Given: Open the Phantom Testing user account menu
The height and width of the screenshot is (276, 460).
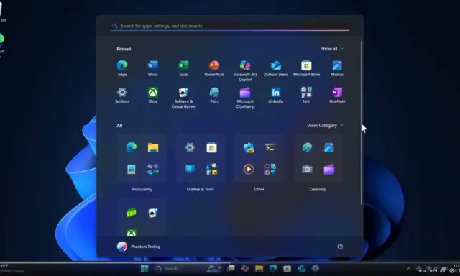Looking at the screenshot, I should point(139,247).
